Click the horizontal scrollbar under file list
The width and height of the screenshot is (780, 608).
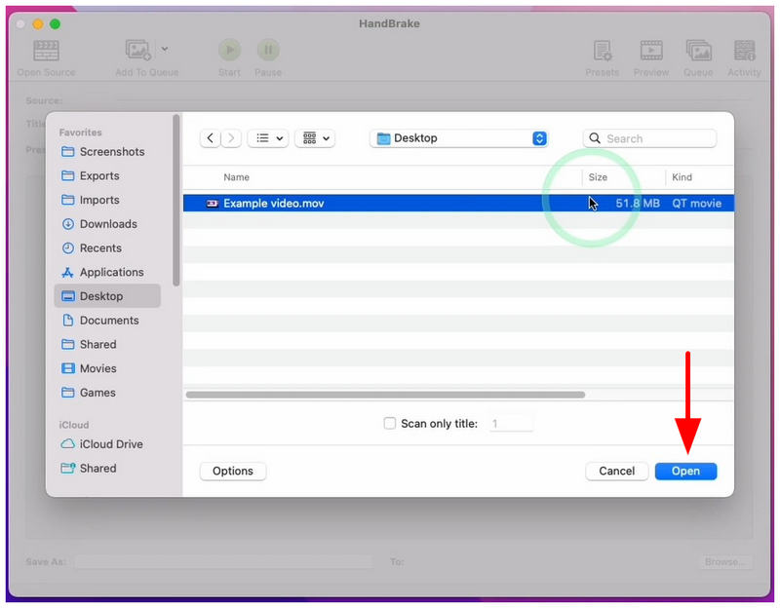tap(385, 395)
